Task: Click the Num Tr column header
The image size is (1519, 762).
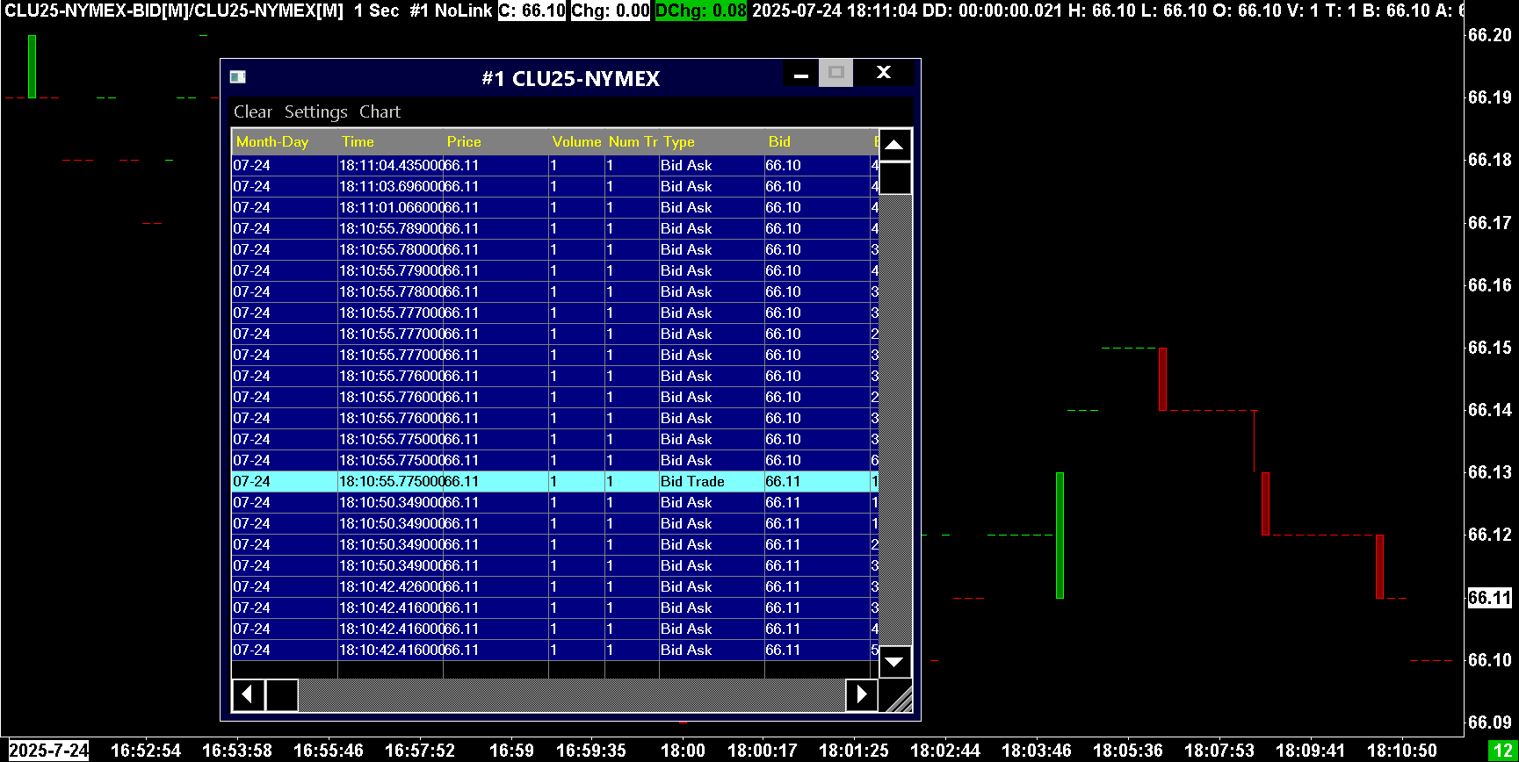Action: (x=632, y=141)
